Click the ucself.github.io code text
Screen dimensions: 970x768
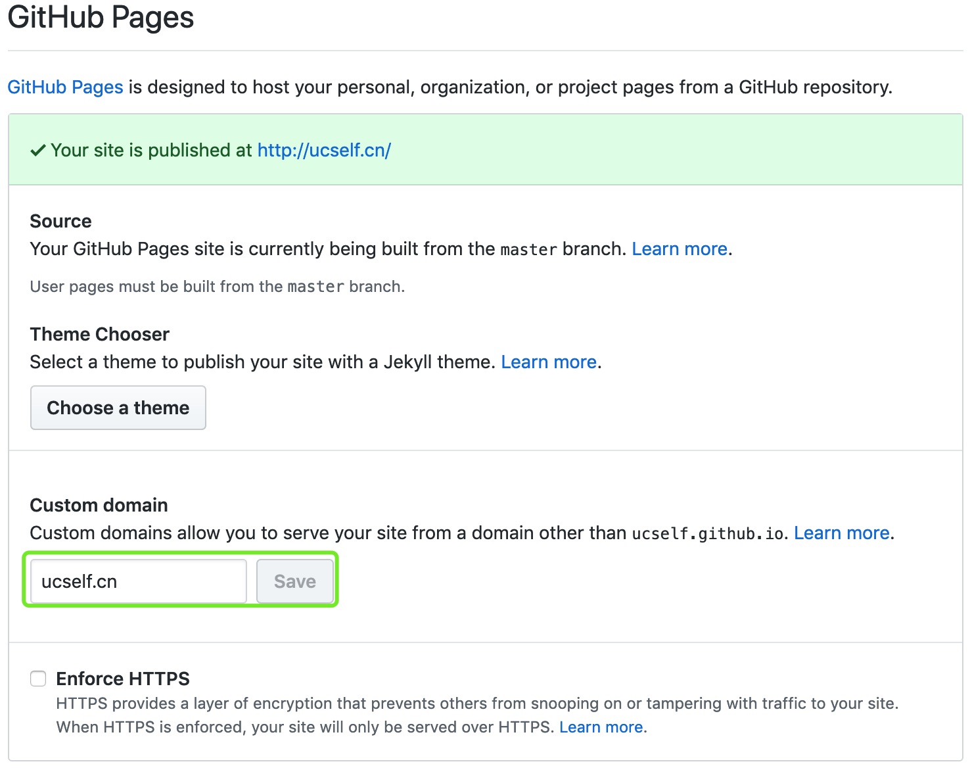708,534
